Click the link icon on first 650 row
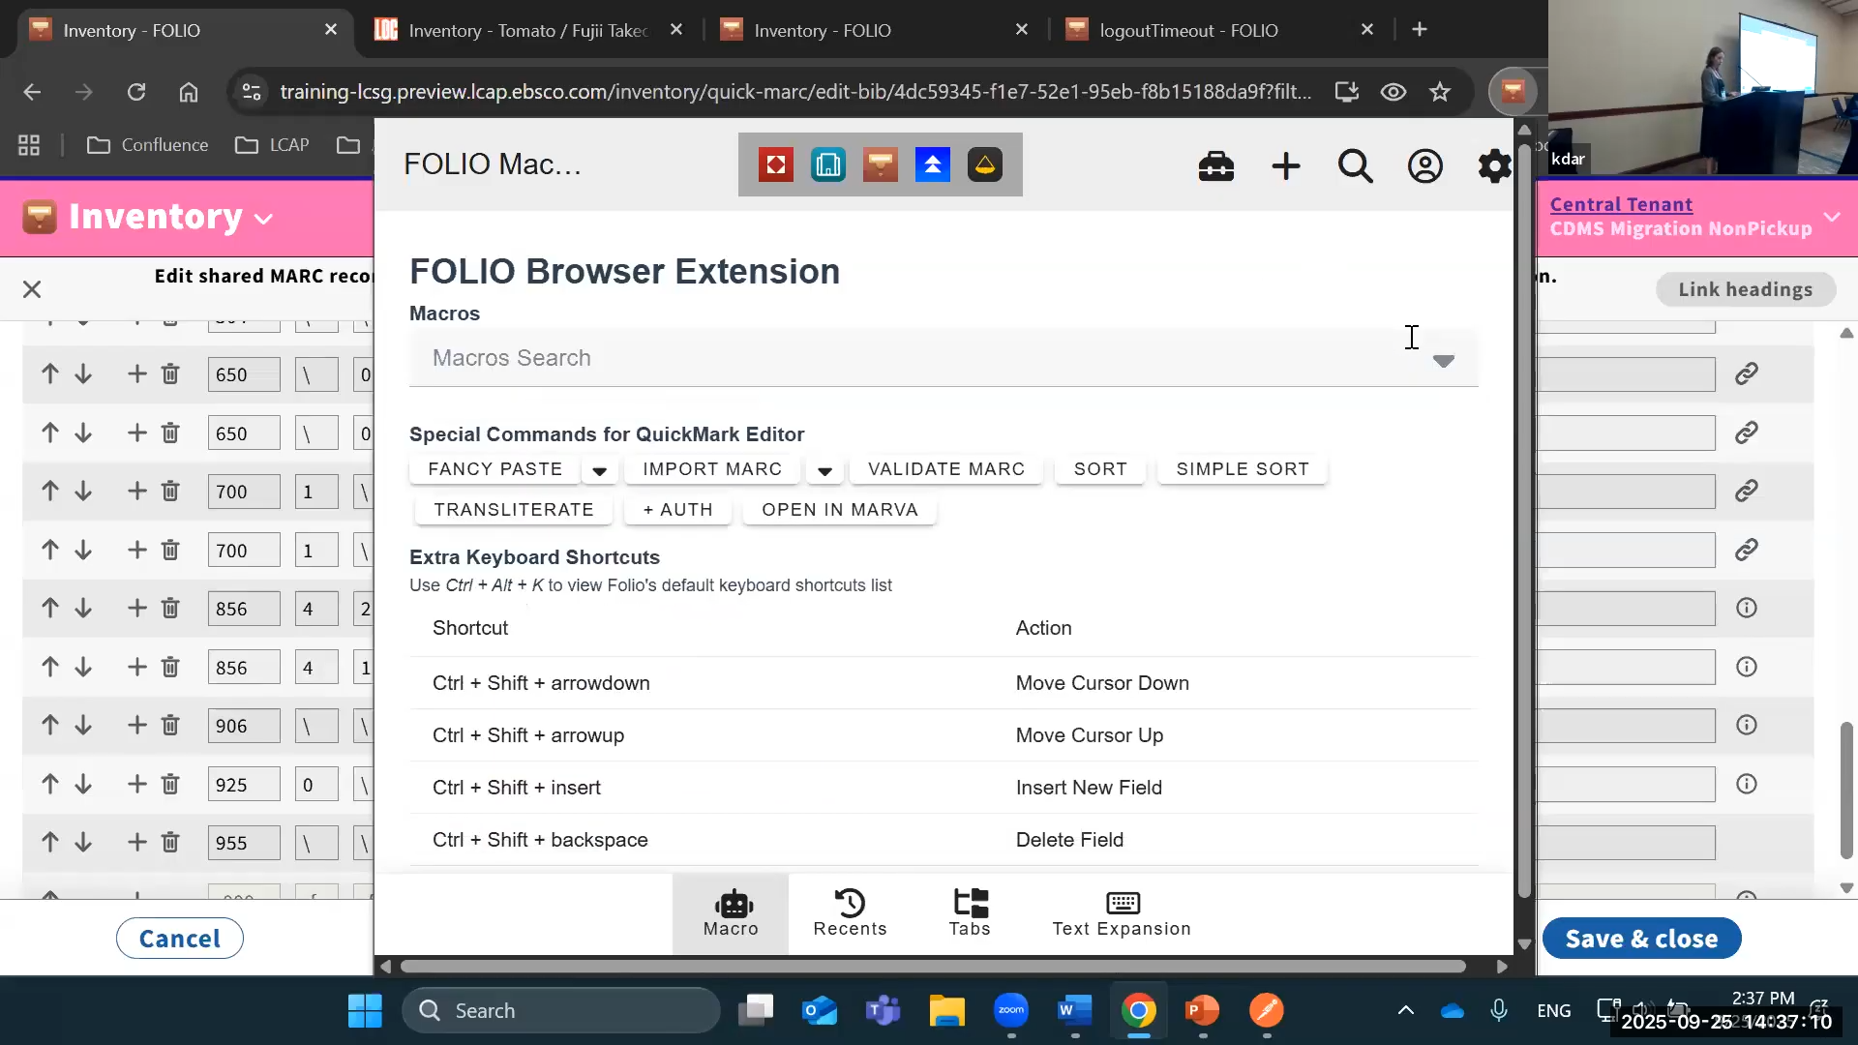The width and height of the screenshot is (1858, 1045). tap(1746, 373)
